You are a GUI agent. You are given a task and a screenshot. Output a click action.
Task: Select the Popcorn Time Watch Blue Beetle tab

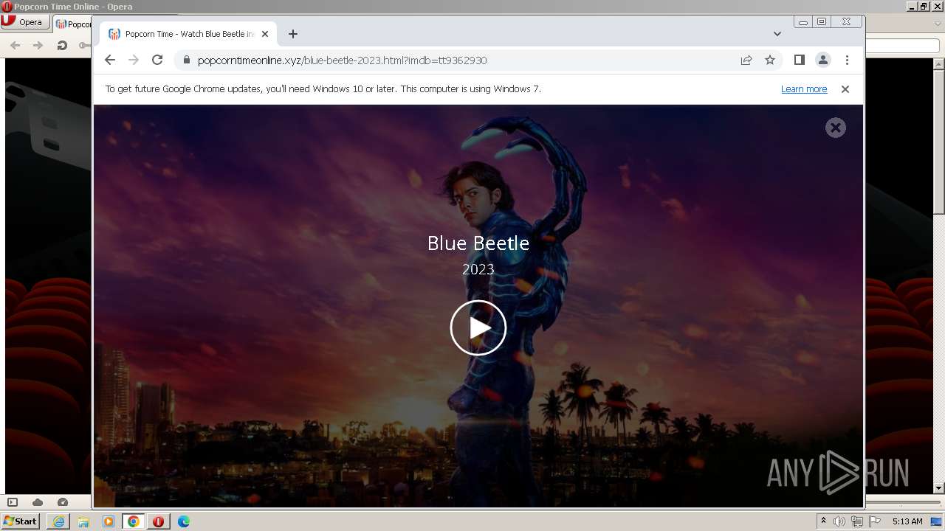188,34
